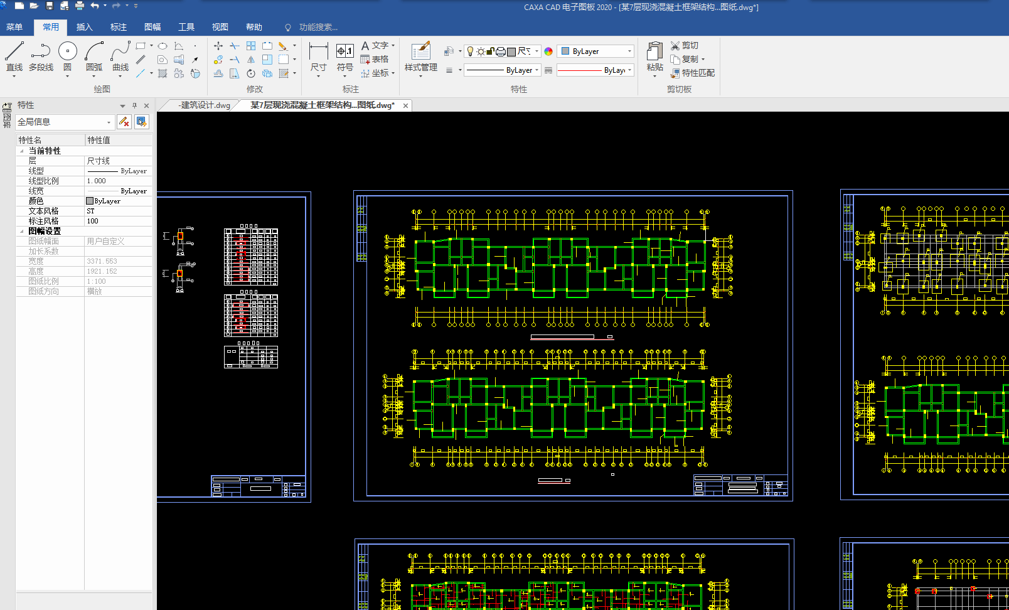The image size is (1009, 610).
Task: Open the 菜单 menu
Action: click(x=14, y=27)
